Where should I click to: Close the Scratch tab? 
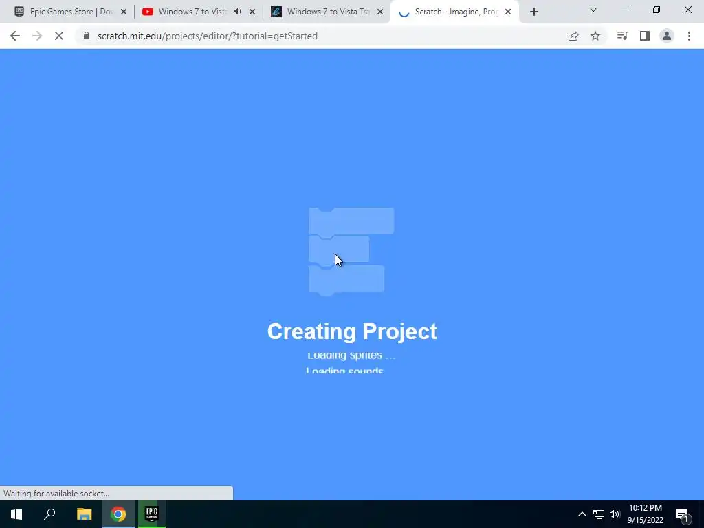(x=508, y=12)
